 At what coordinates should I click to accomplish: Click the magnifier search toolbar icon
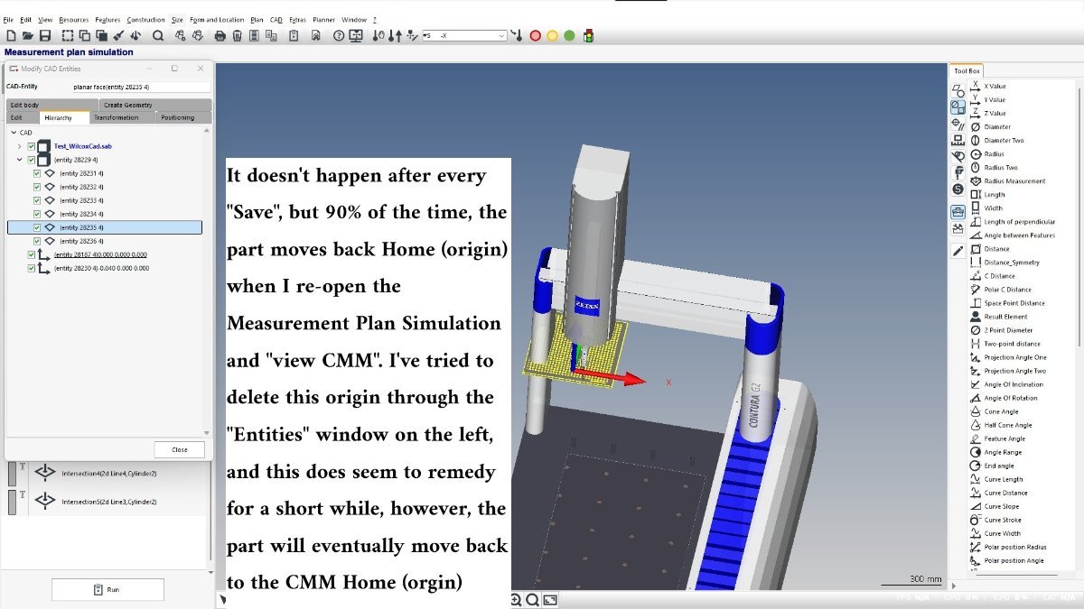158,36
